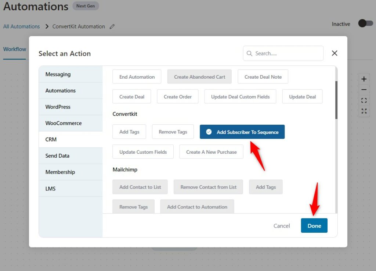Choose Mailchimp Remove Tags action
This screenshot has height=271, width=376.
tap(134, 207)
